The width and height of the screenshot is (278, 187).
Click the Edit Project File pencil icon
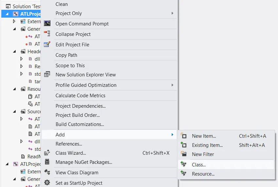(x=47, y=44)
